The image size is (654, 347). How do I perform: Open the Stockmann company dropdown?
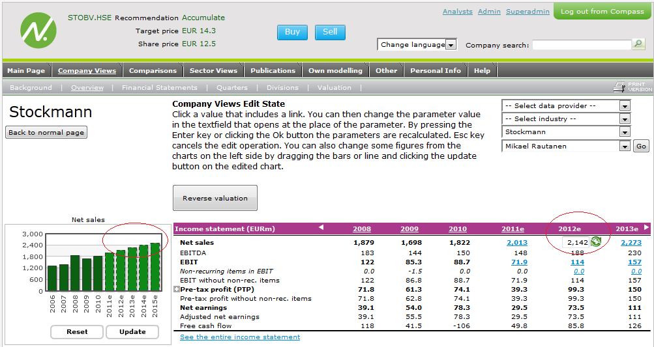point(565,132)
